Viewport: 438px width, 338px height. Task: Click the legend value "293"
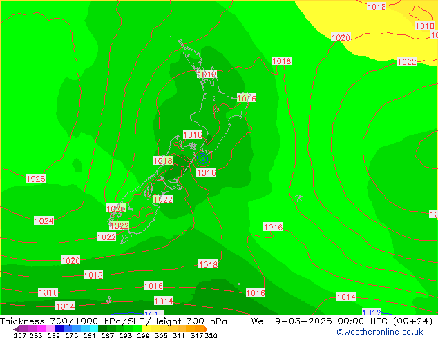click(x=125, y=335)
